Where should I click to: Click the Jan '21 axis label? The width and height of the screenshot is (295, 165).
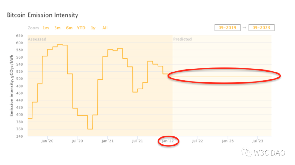coord(108,141)
